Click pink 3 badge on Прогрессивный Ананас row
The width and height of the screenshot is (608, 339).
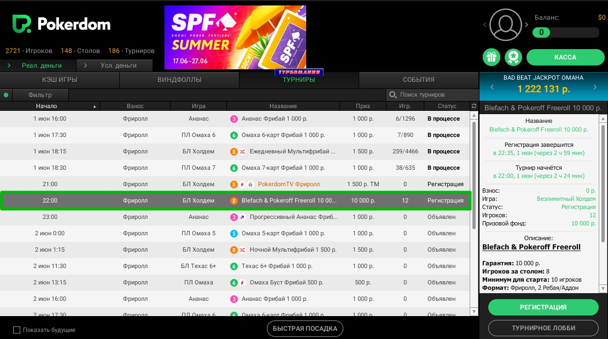234,217
